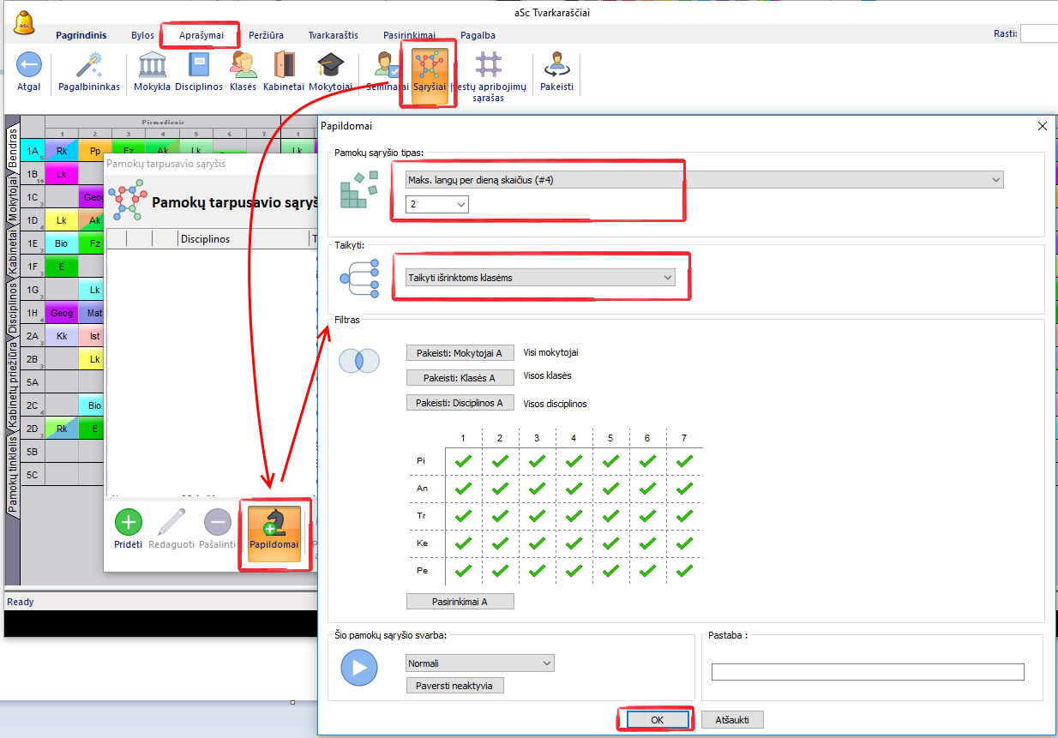Toggle the Tr row period 4 checkmark
This screenshot has width=1058, height=738.
(x=574, y=516)
